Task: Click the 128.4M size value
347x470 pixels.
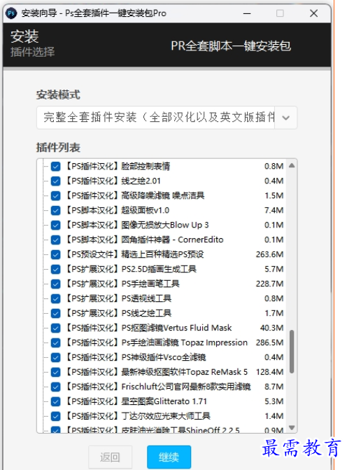Action: pos(269,372)
